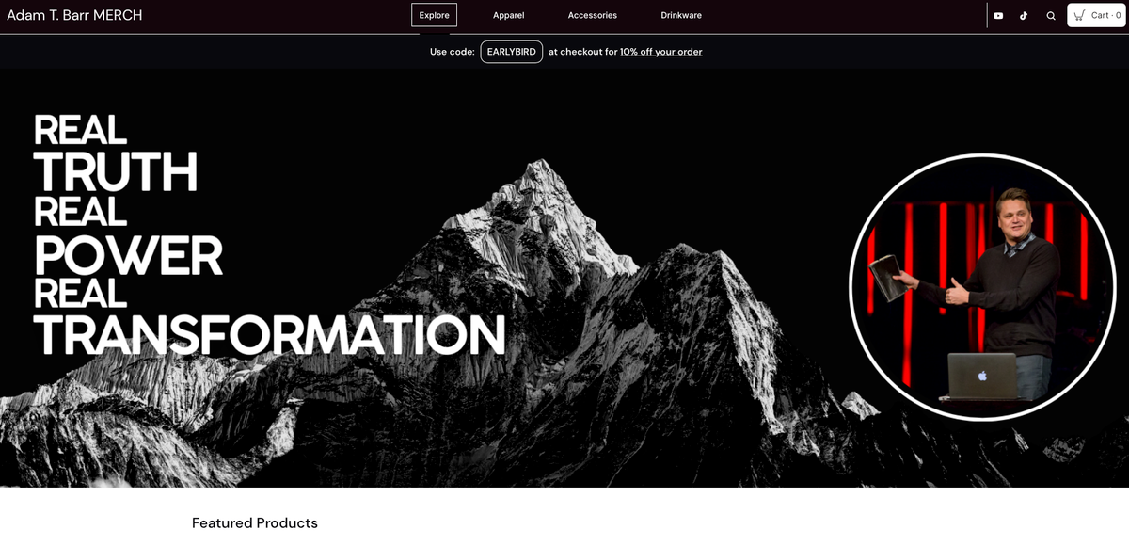Select the Explore menu item
Image resolution: width=1129 pixels, height=546 pixels.
coord(434,15)
